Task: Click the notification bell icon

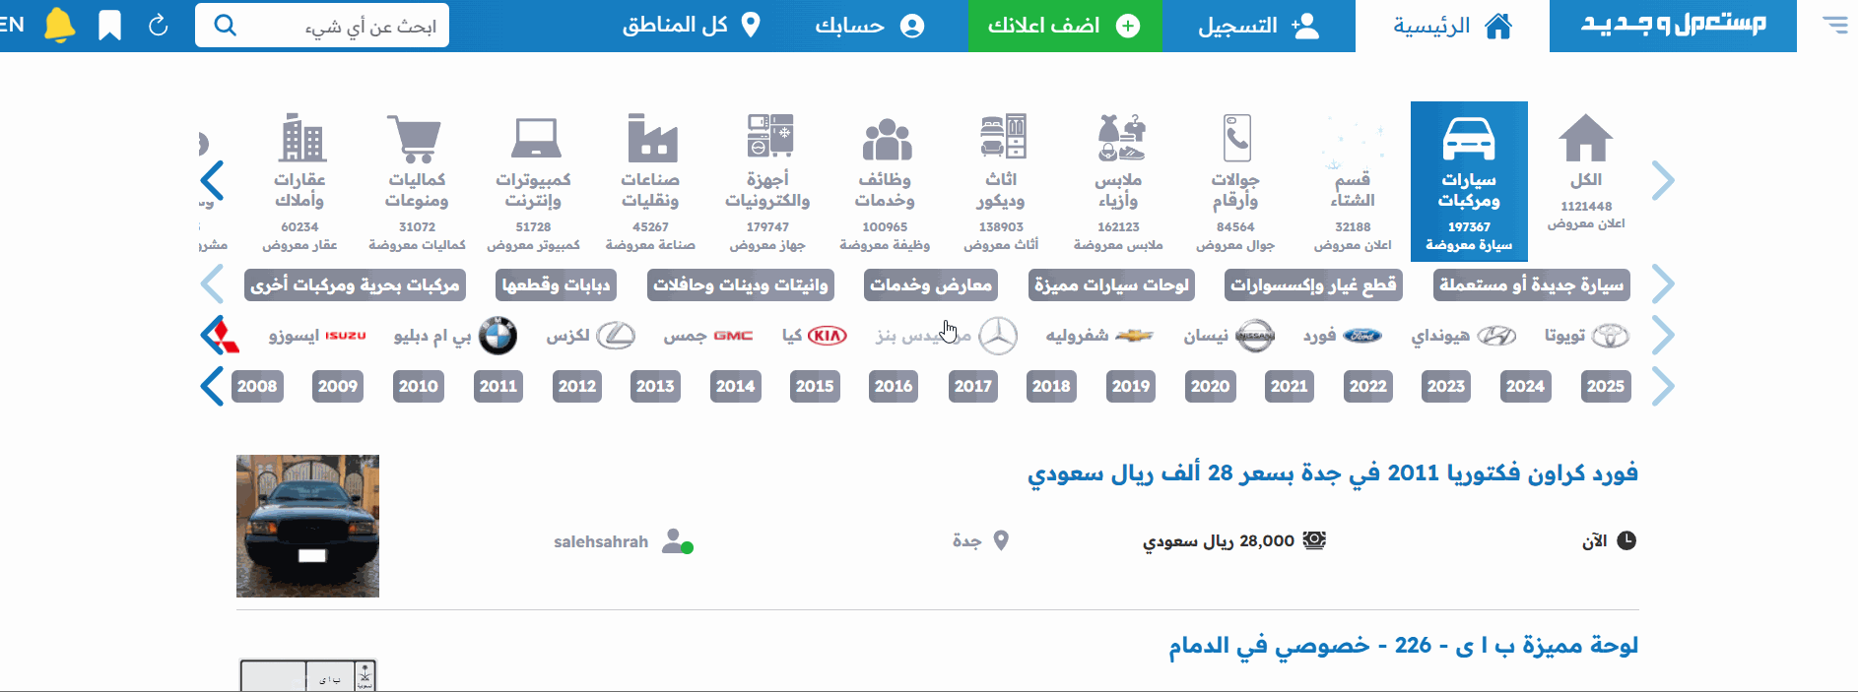Action: click(x=60, y=26)
